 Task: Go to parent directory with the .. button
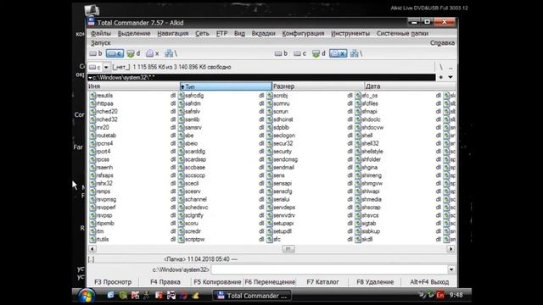point(451,67)
